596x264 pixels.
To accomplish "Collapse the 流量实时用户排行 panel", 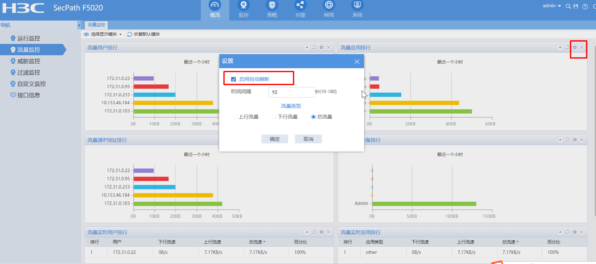I will click(307, 232).
